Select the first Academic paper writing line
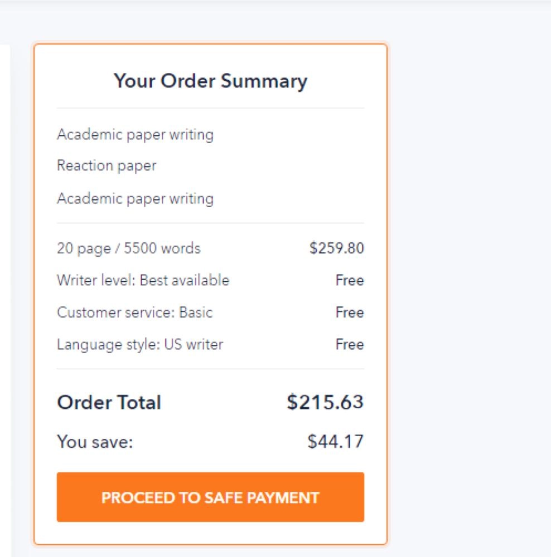This screenshot has width=551, height=557. (135, 135)
